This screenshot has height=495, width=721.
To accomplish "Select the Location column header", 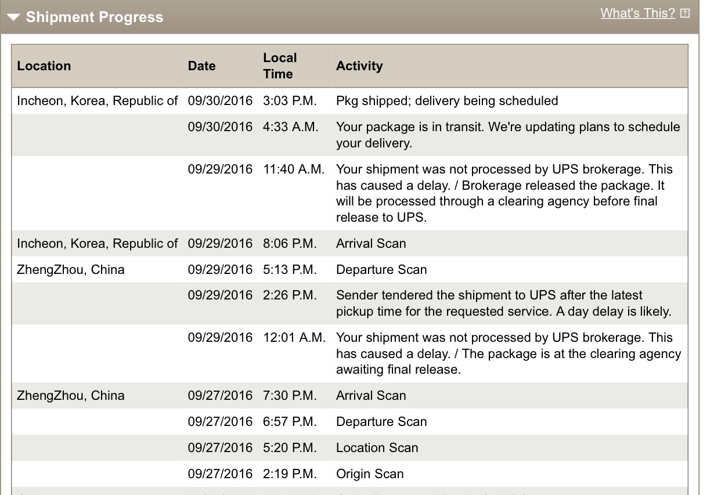I will point(44,66).
